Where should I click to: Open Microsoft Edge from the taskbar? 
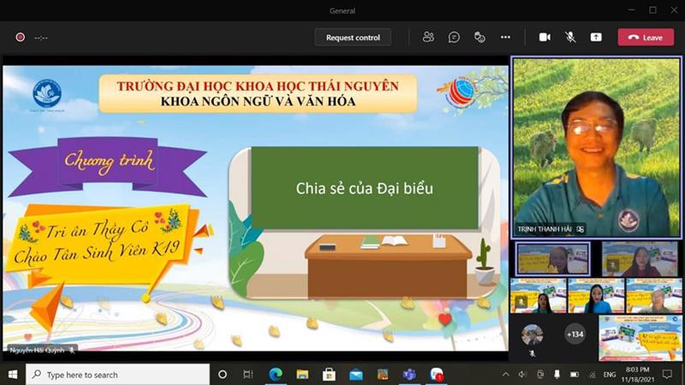coord(276,375)
